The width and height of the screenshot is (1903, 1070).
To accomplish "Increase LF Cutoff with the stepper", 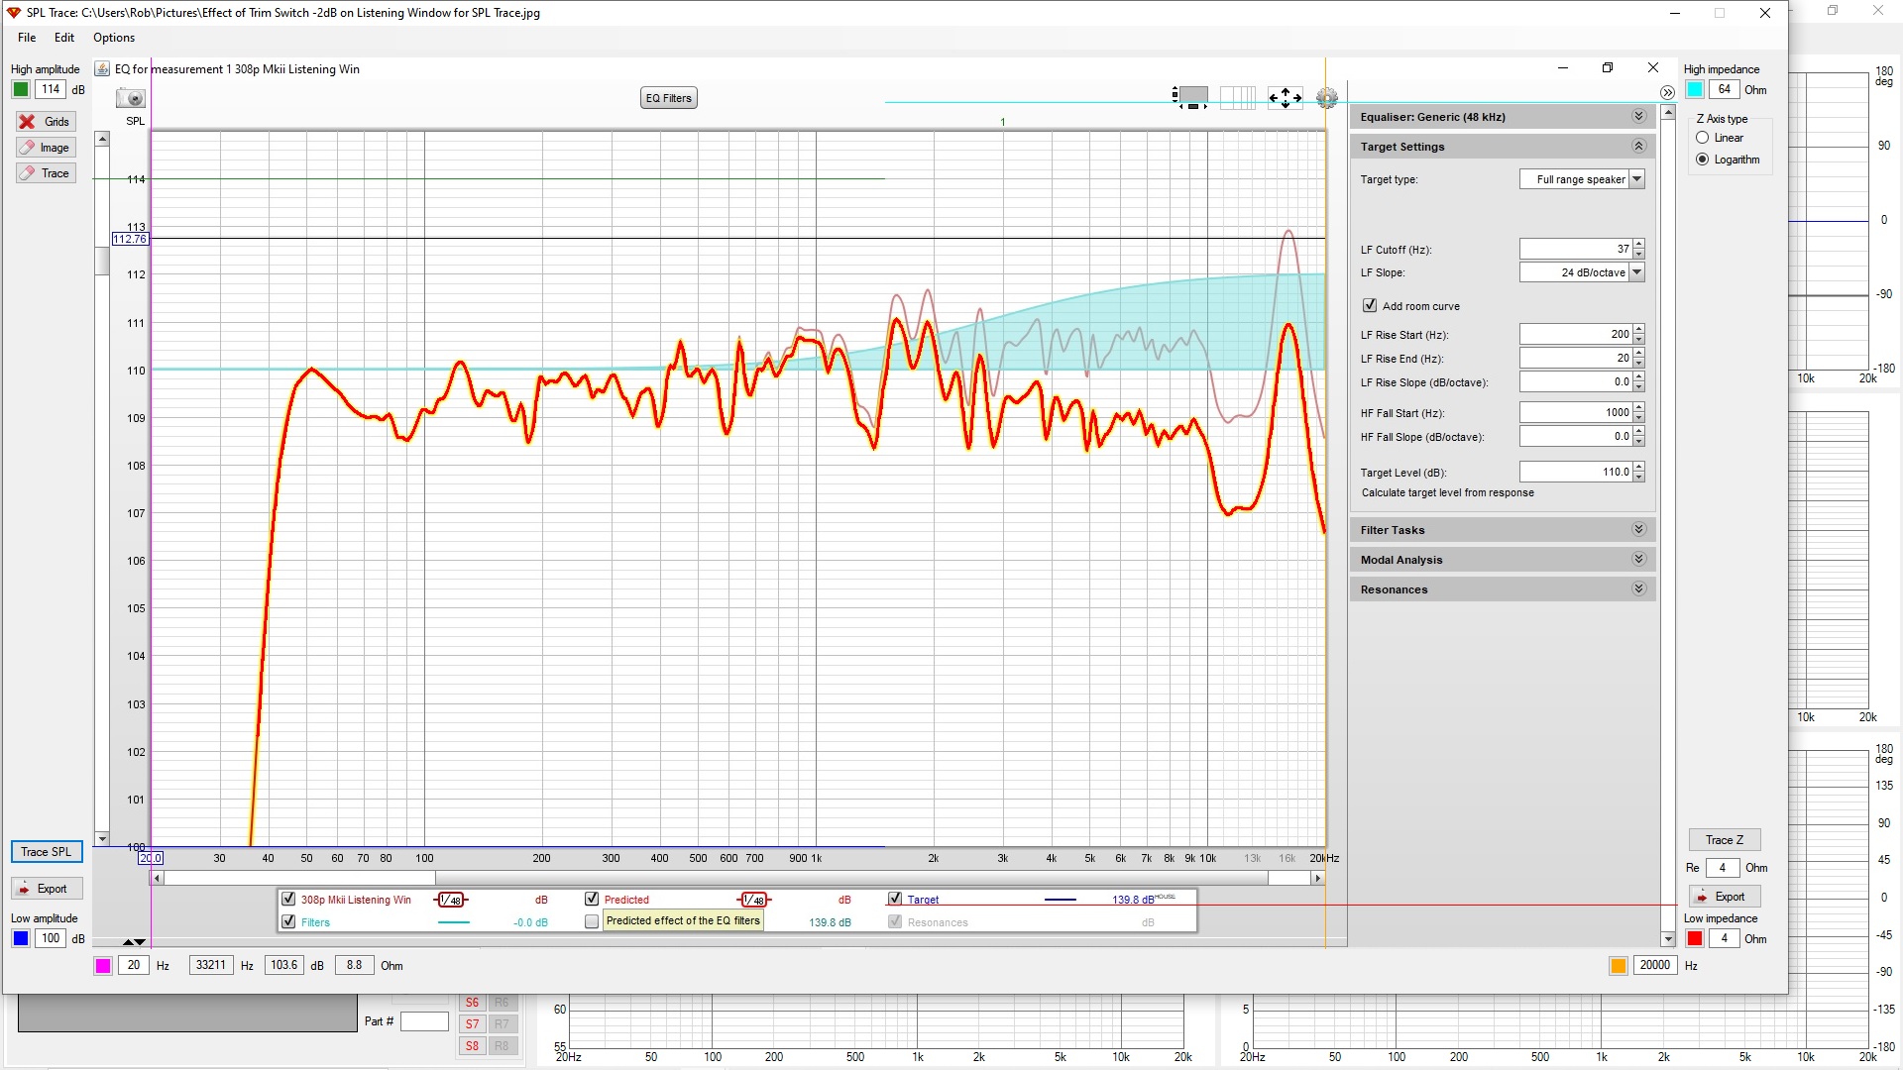I will [x=1639, y=244].
